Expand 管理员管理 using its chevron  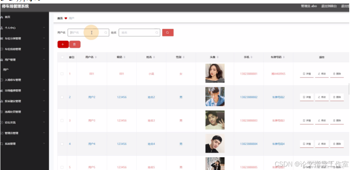pyautogui.click(x=44, y=133)
